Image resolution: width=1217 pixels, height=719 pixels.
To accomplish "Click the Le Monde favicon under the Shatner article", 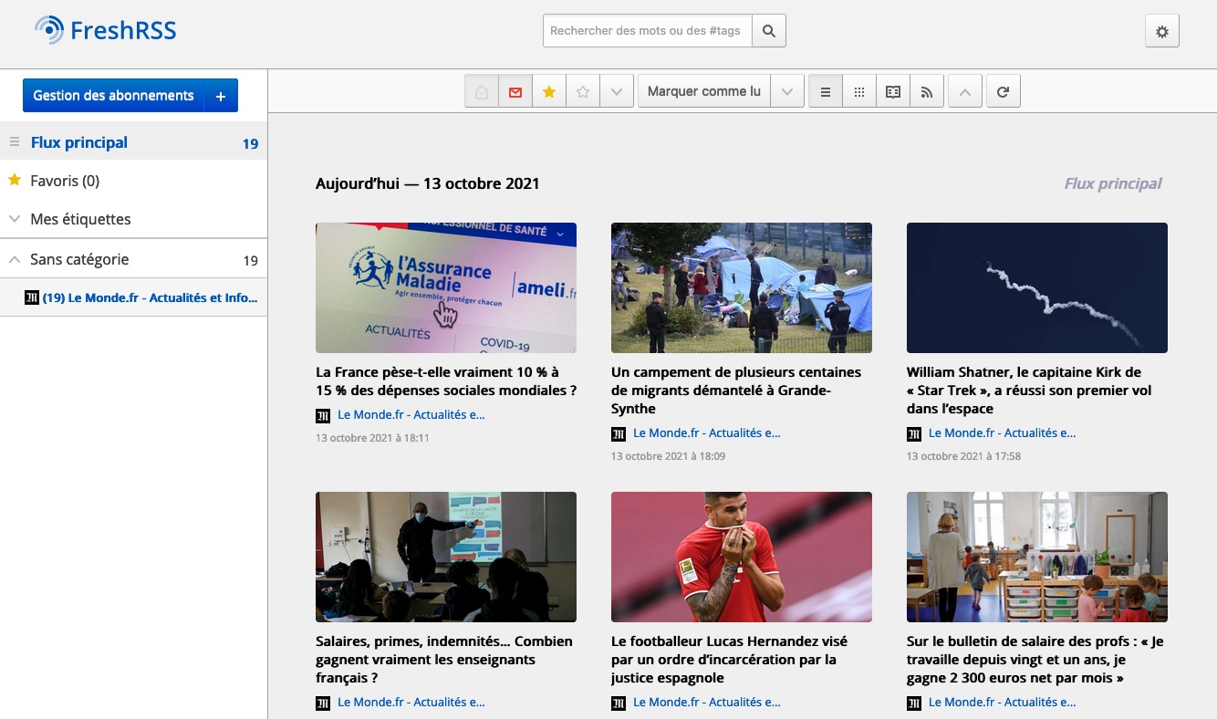I will 914,434.
